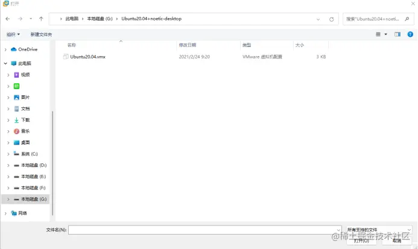Open 文档 folder in the sidebar
Screen dimensions: 418x249
point(25,109)
